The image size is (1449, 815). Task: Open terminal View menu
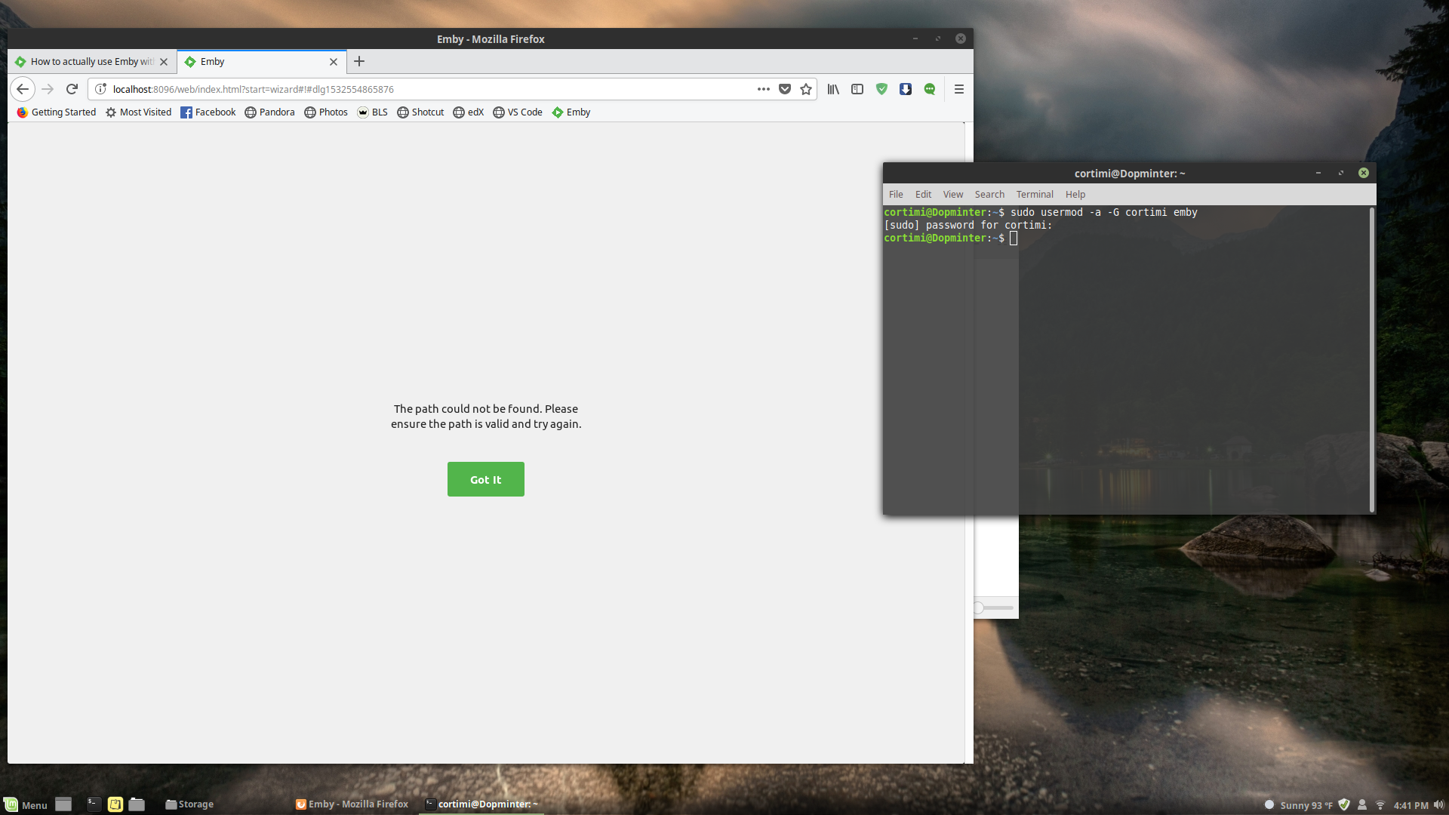(x=952, y=195)
